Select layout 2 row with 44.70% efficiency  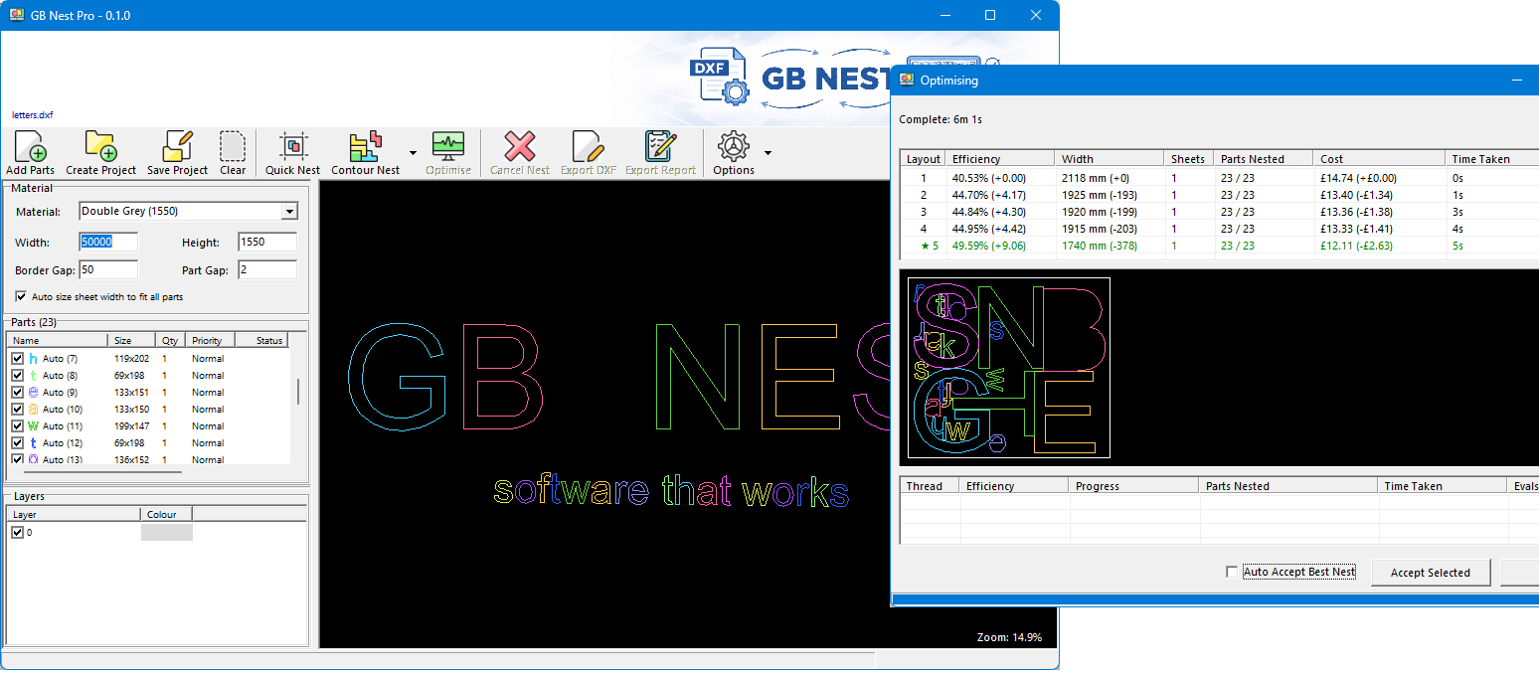click(1220, 195)
